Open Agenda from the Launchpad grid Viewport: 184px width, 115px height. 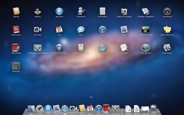click(x=16, y=11)
